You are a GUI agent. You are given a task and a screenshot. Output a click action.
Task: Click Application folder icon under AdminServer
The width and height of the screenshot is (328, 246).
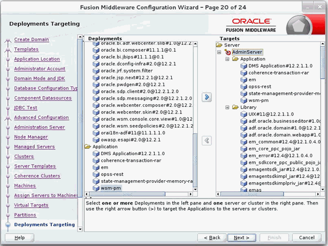235,59
